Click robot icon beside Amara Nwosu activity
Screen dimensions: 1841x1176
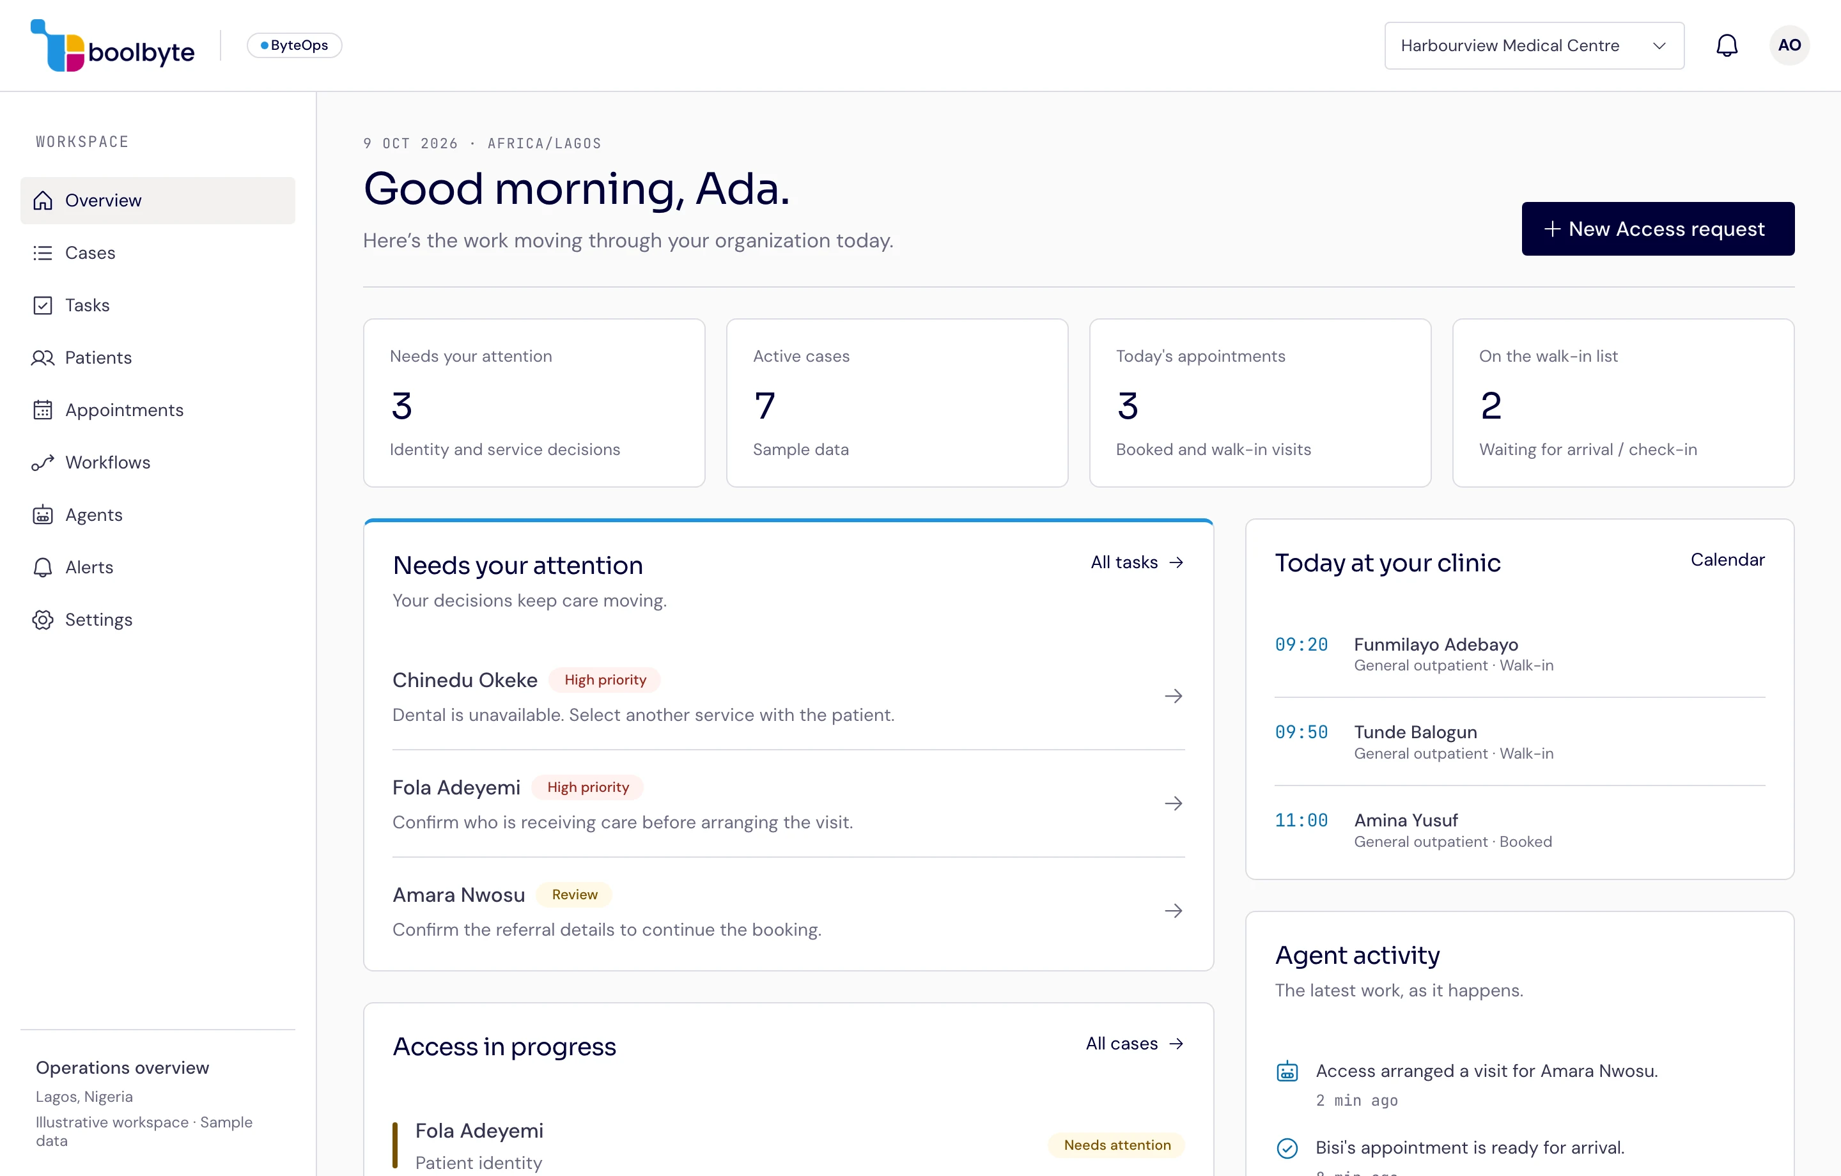point(1287,1071)
